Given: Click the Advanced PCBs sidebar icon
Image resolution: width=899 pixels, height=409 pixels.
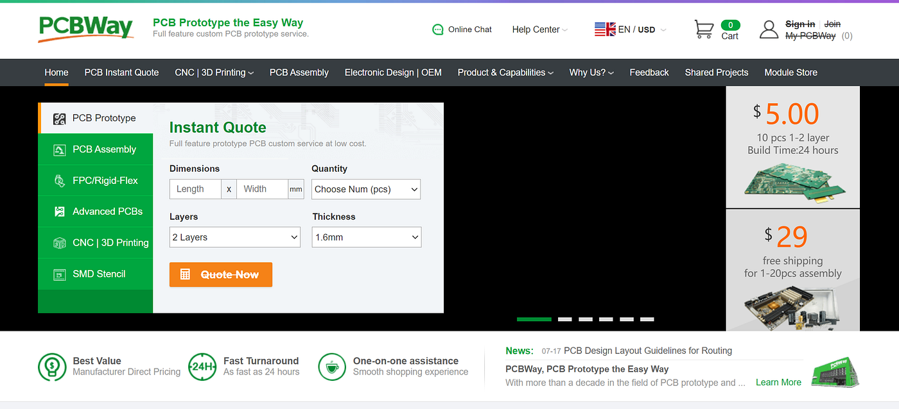Looking at the screenshot, I should (x=60, y=212).
